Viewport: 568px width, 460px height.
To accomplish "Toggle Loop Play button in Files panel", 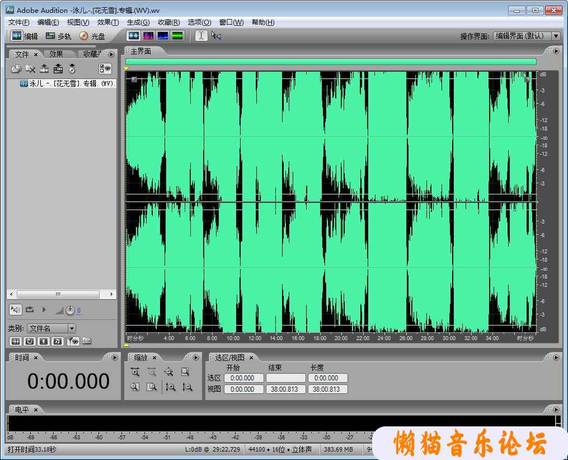I will click(x=30, y=309).
